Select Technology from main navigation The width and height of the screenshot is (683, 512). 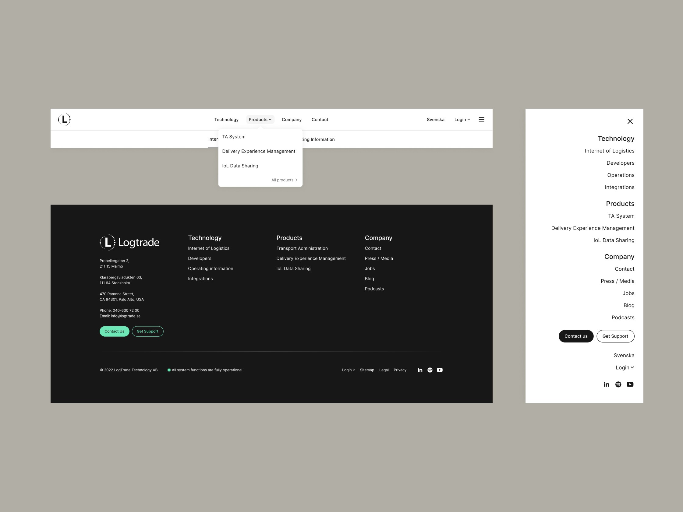click(x=225, y=119)
